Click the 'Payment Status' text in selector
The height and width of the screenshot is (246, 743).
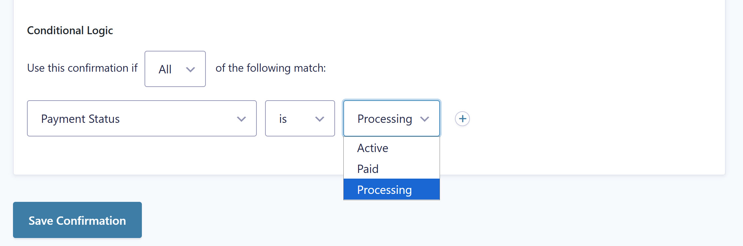pos(80,119)
